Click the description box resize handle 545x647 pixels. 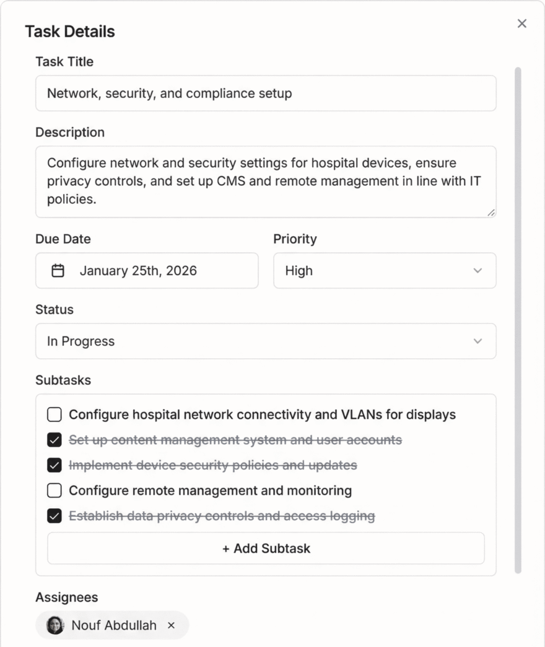coord(491,213)
